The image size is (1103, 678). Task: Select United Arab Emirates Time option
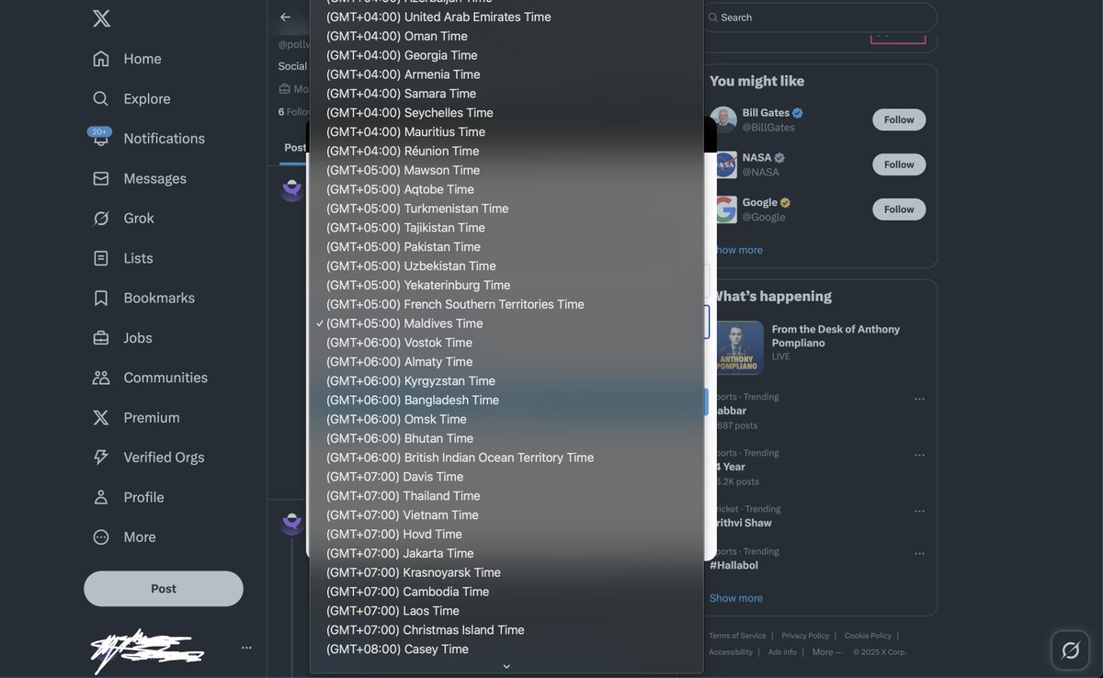(506, 17)
